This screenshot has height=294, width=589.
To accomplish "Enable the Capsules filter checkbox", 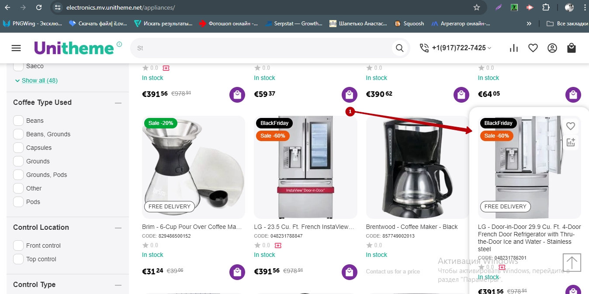I will [x=18, y=148].
